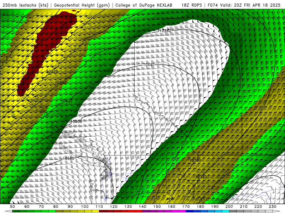Click the 10380 label in the left yellow band

tap(61, 82)
